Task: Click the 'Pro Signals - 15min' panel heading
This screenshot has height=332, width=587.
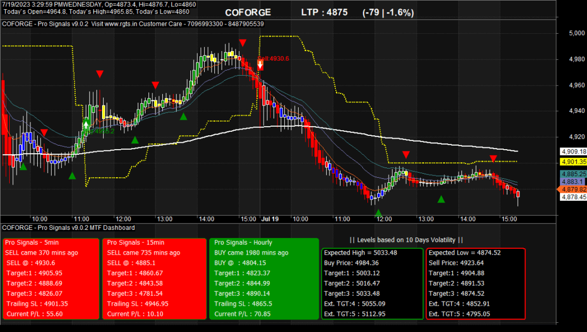Action: (x=135, y=243)
